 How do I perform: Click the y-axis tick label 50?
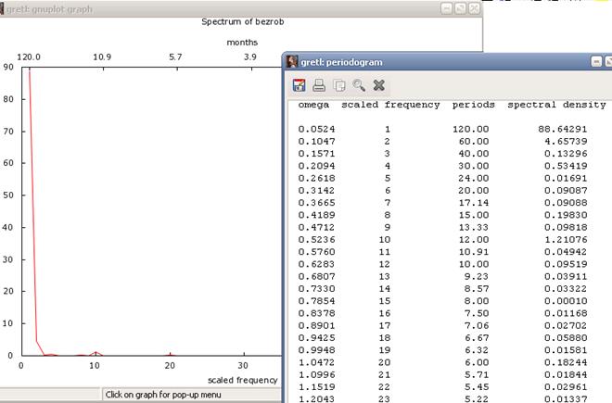[8, 195]
